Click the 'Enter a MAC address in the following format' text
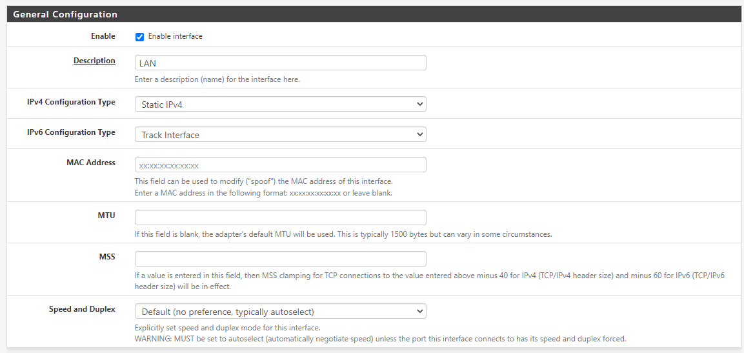This screenshot has width=744, height=353. click(x=263, y=193)
